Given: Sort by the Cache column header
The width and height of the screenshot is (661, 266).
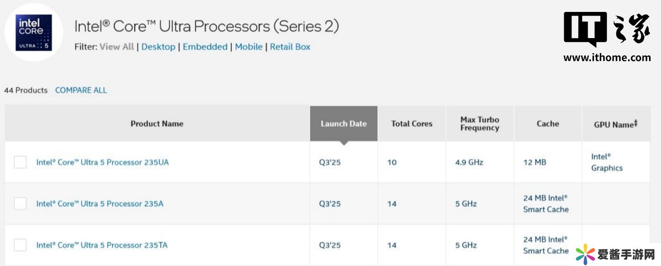Looking at the screenshot, I should [548, 123].
